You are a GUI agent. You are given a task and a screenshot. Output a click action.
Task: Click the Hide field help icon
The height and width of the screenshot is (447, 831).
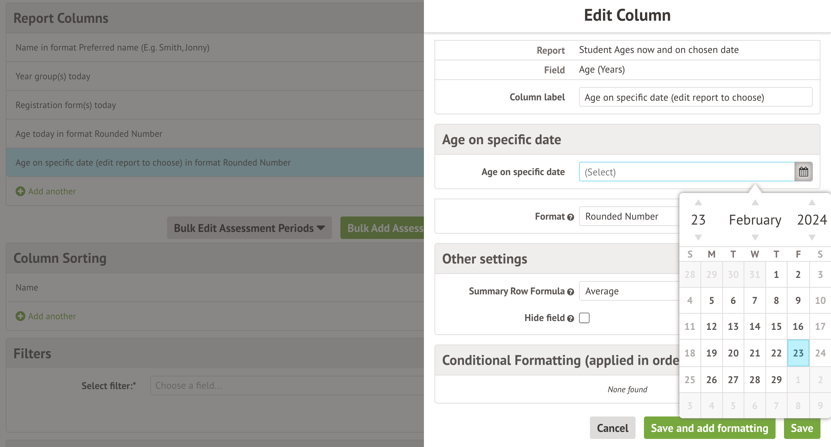click(571, 319)
